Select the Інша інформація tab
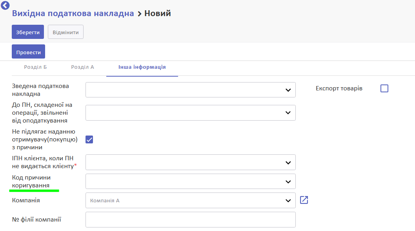This screenshot has height=231, width=415. (x=142, y=67)
